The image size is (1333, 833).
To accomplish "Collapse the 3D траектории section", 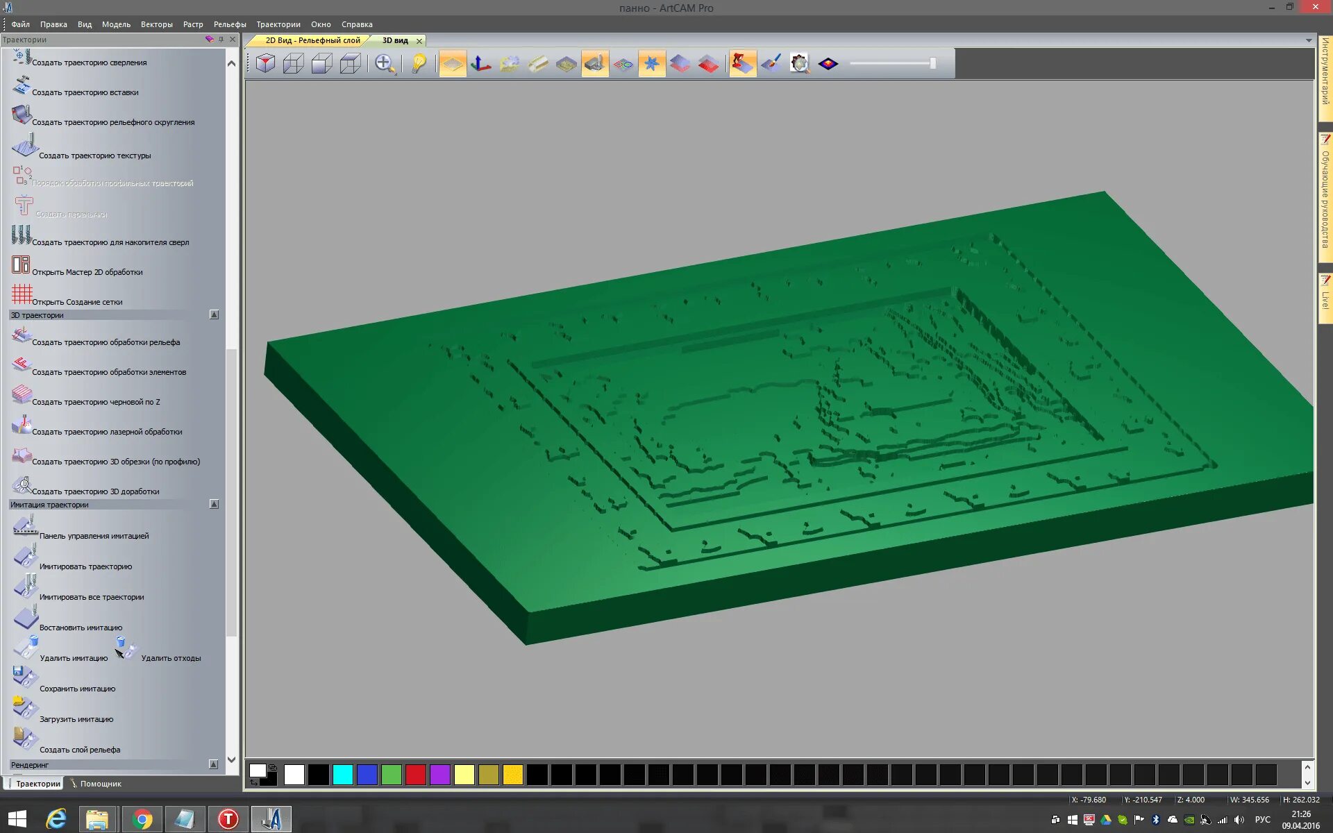I will [214, 315].
